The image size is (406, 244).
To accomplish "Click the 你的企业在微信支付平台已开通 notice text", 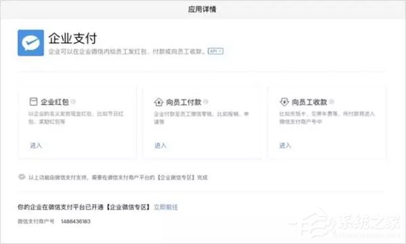I will (x=84, y=207).
